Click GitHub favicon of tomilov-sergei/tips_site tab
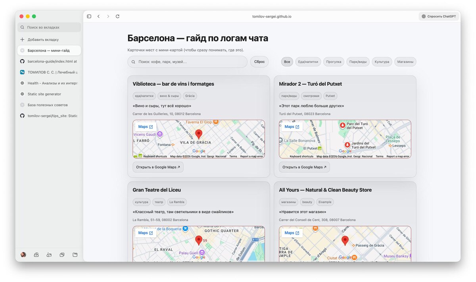Viewport: 476px width, 282px height. pyautogui.click(x=22, y=116)
